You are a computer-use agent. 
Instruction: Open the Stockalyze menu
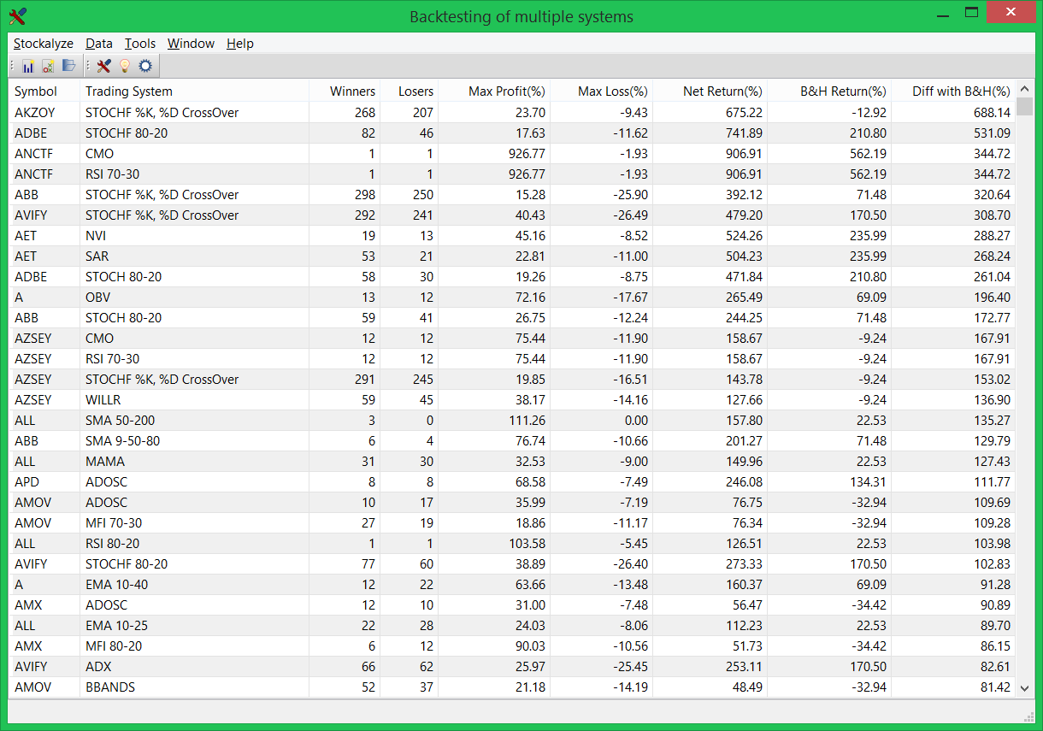coord(44,44)
